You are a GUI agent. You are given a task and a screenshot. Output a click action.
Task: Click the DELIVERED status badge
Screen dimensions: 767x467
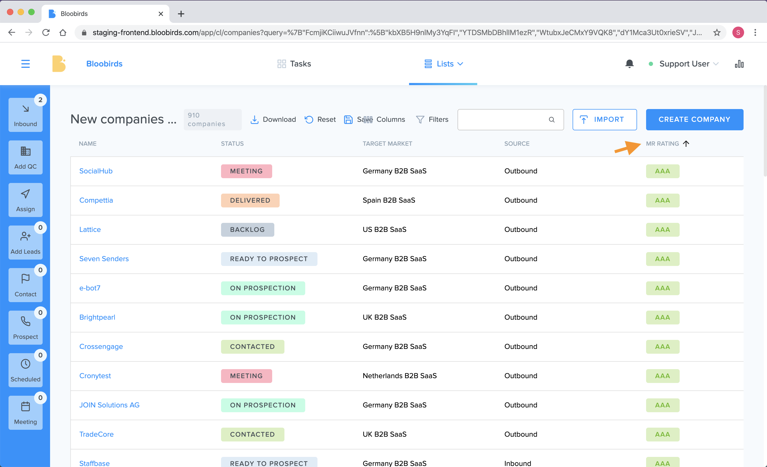(x=250, y=200)
